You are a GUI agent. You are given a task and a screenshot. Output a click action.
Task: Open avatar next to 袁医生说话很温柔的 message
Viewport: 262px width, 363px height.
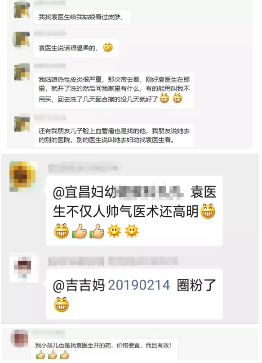tap(22, 40)
